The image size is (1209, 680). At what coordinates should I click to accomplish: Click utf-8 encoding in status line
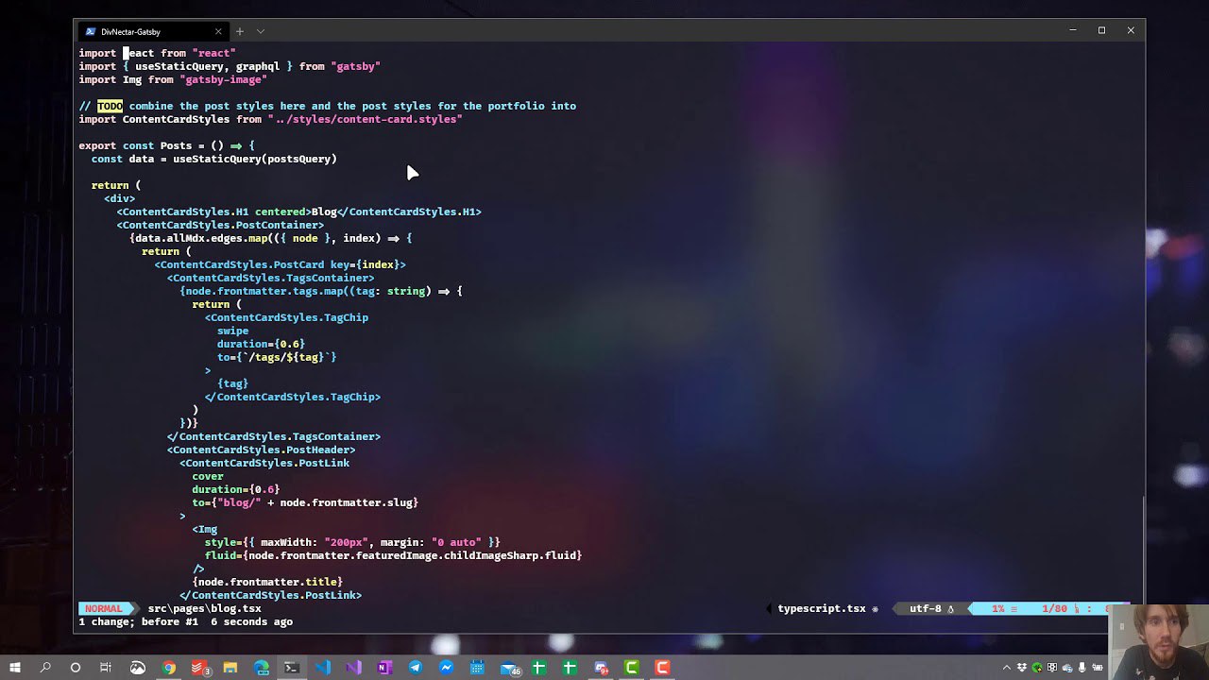point(925,609)
